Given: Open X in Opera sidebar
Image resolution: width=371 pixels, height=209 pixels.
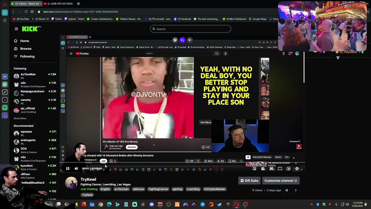Looking at the screenshot, I should click(5, 100).
